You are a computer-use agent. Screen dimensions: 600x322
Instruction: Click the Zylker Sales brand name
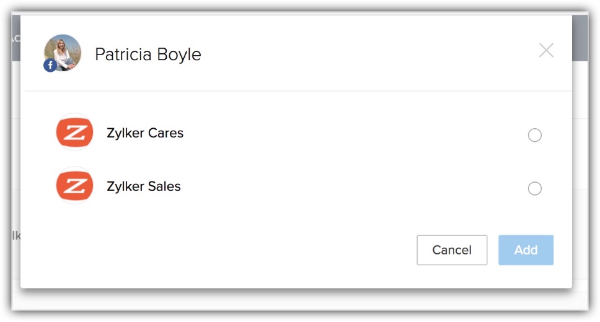[x=144, y=186]
